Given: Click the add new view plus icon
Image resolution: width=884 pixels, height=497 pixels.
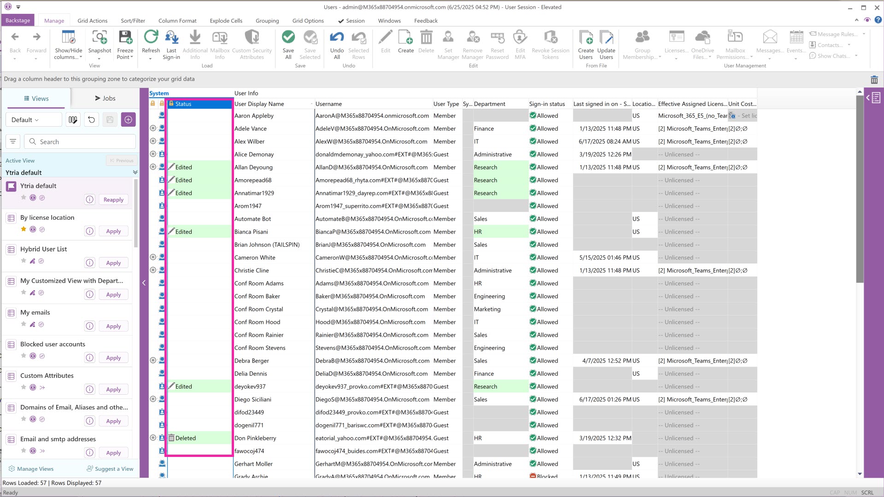Looking at the screenshot, I should (128, 120).
